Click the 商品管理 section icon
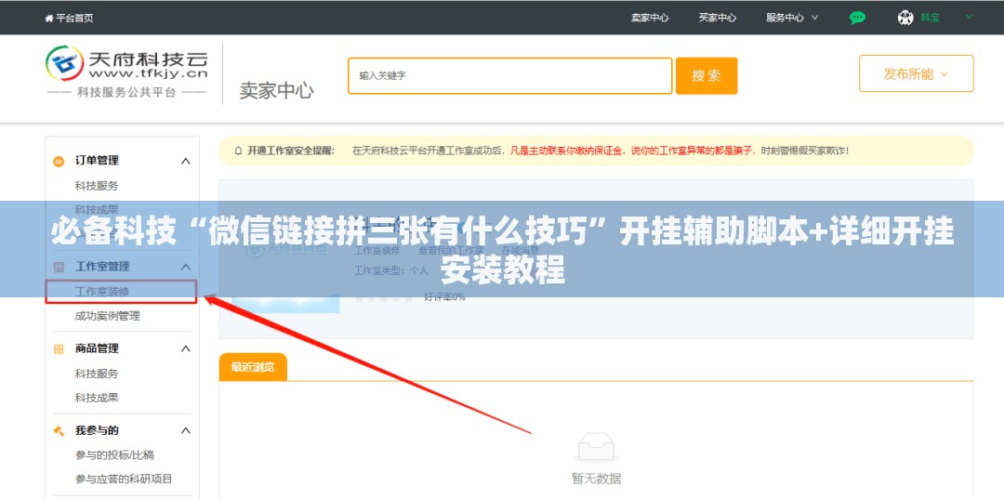Image resolution: width=1004 pixels, height=499 pixels. point(59,348)
